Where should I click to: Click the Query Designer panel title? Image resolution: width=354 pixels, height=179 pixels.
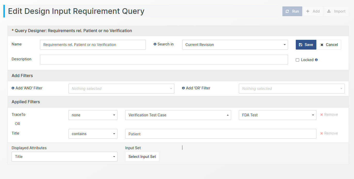point(72,31)
